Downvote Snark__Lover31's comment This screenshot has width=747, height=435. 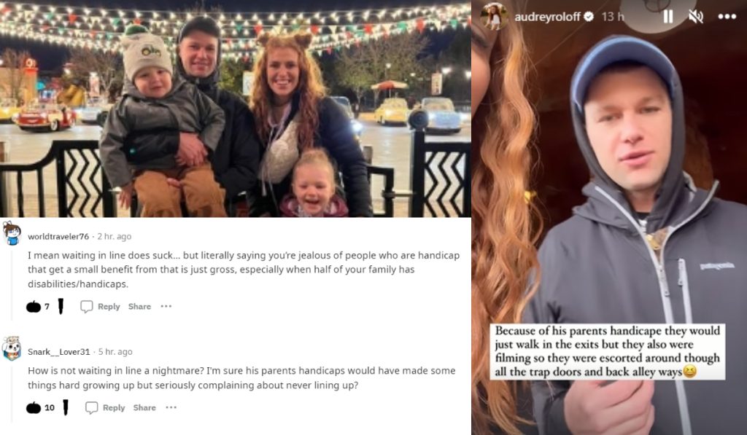pos(66,407)
